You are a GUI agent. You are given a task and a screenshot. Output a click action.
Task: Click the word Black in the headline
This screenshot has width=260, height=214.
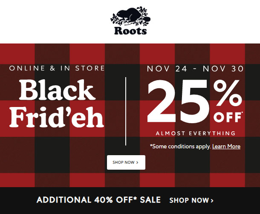57,90
